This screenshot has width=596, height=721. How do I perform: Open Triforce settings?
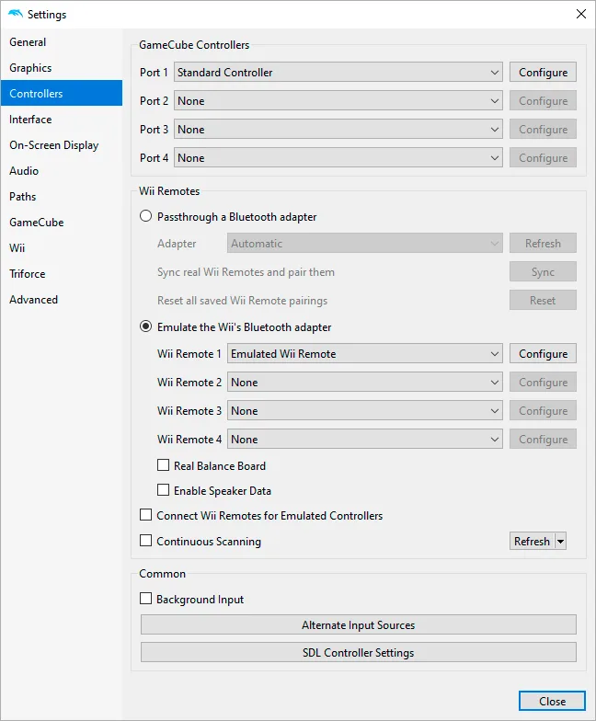(x=61, y=274)
